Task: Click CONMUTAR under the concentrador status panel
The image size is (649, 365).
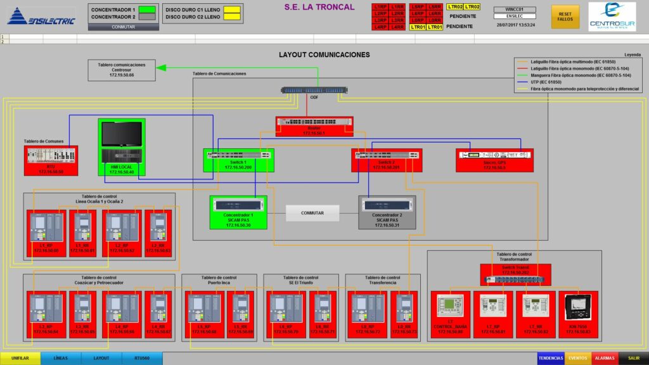Action: (x=122, y=27)
